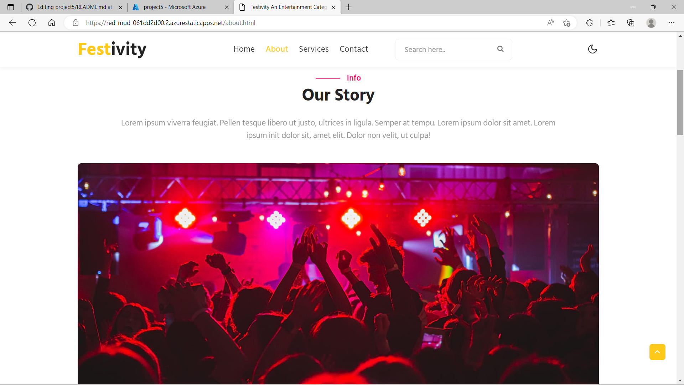Switch to the Editing project5/README.md tab

click(75, 7)
